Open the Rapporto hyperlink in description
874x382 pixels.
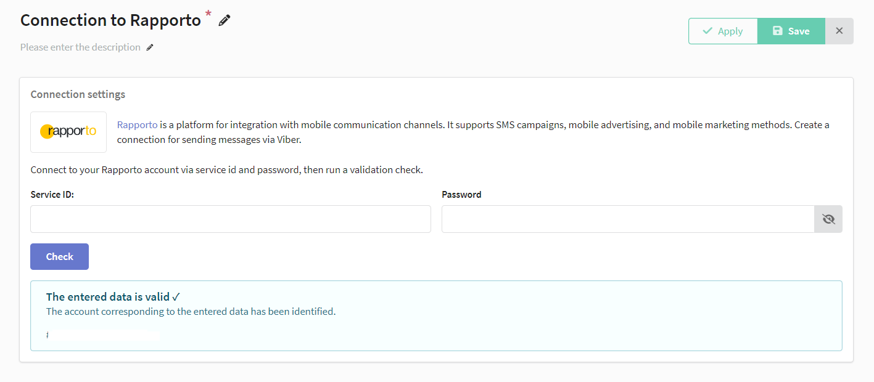137,124
